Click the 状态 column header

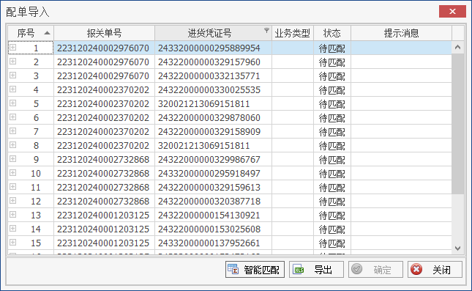(332, 33)
